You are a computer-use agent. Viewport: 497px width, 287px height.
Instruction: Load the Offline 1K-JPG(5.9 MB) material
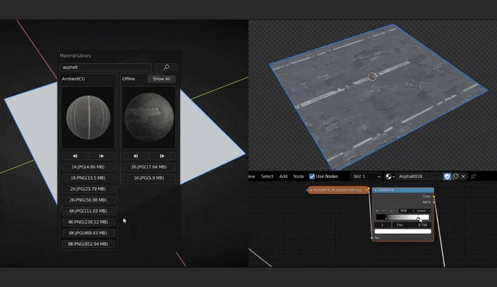[x=149, y=178]
